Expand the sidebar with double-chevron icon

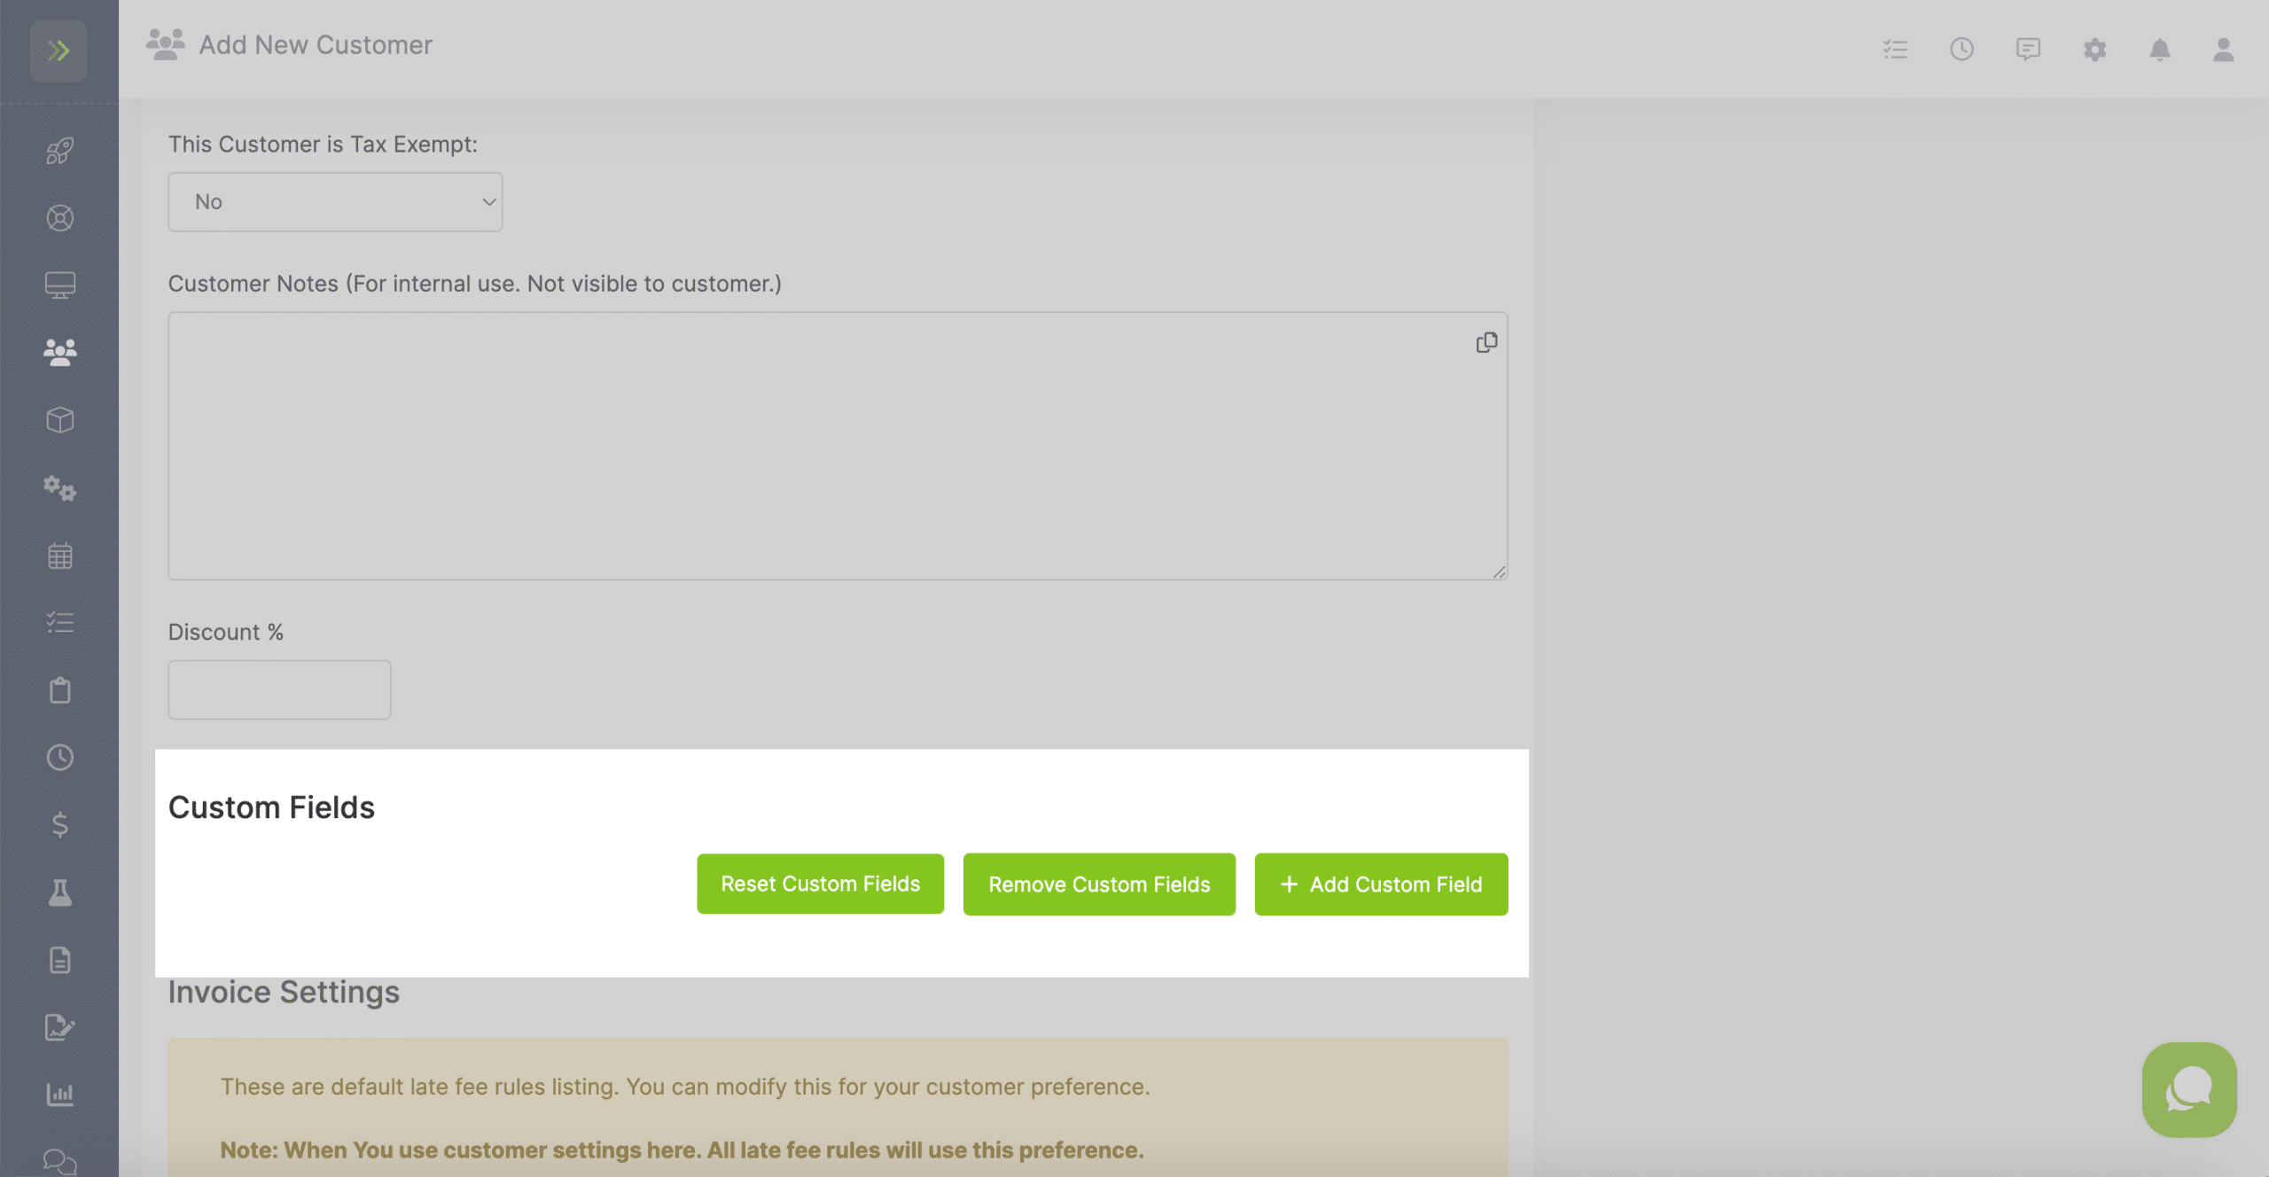[x=58, y=51]
